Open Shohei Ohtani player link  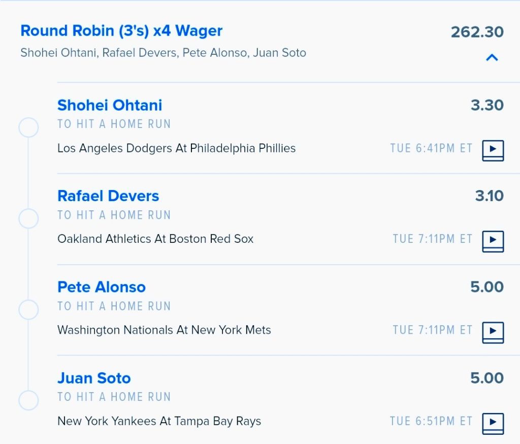tap(110, 105)
